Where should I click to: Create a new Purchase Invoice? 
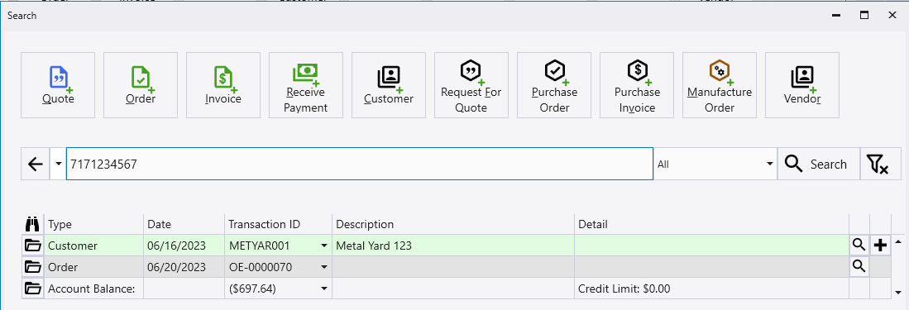point(637,85)
